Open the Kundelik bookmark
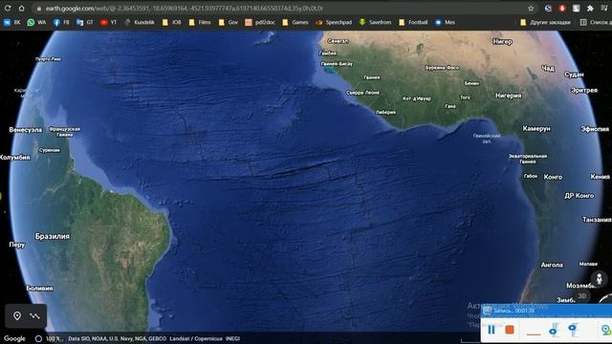The width and height of the screenshot is (612, 344). (140, 23)
